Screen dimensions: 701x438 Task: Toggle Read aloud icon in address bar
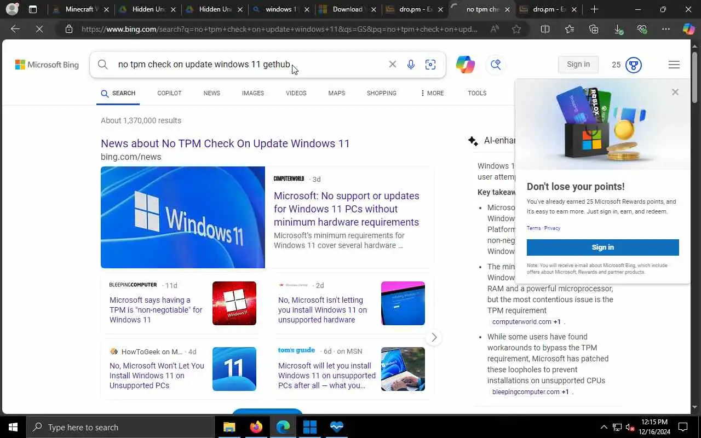(495, 29)
